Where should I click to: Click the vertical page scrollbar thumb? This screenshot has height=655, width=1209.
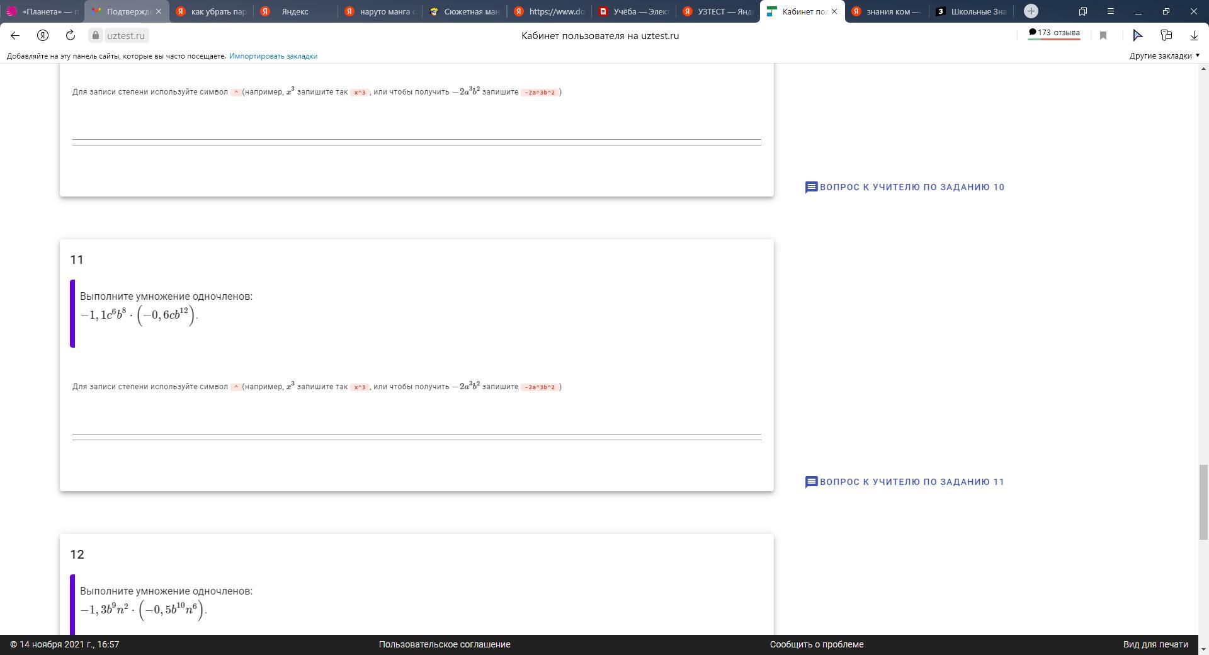tap(1203, 502)
